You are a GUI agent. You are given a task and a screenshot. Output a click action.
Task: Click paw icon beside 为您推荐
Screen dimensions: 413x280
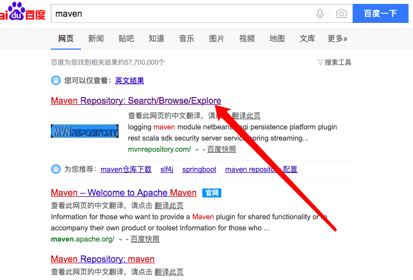pos(56,169)
